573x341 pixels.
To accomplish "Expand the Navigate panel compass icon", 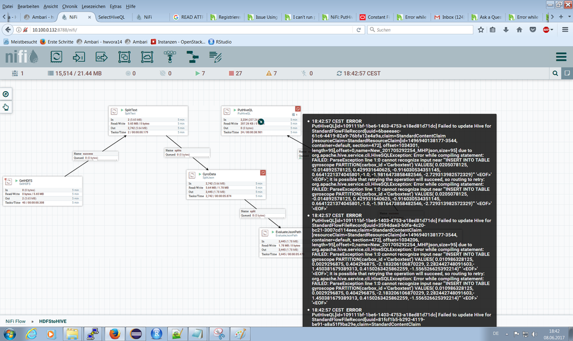I will pos(6,94).
